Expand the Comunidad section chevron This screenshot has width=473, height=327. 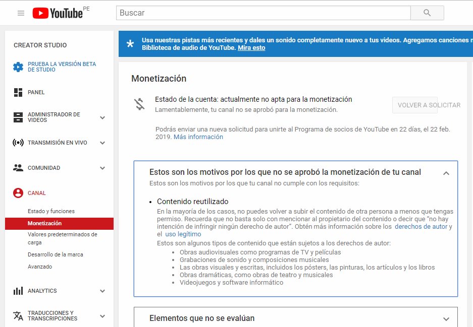click(102, 168)
